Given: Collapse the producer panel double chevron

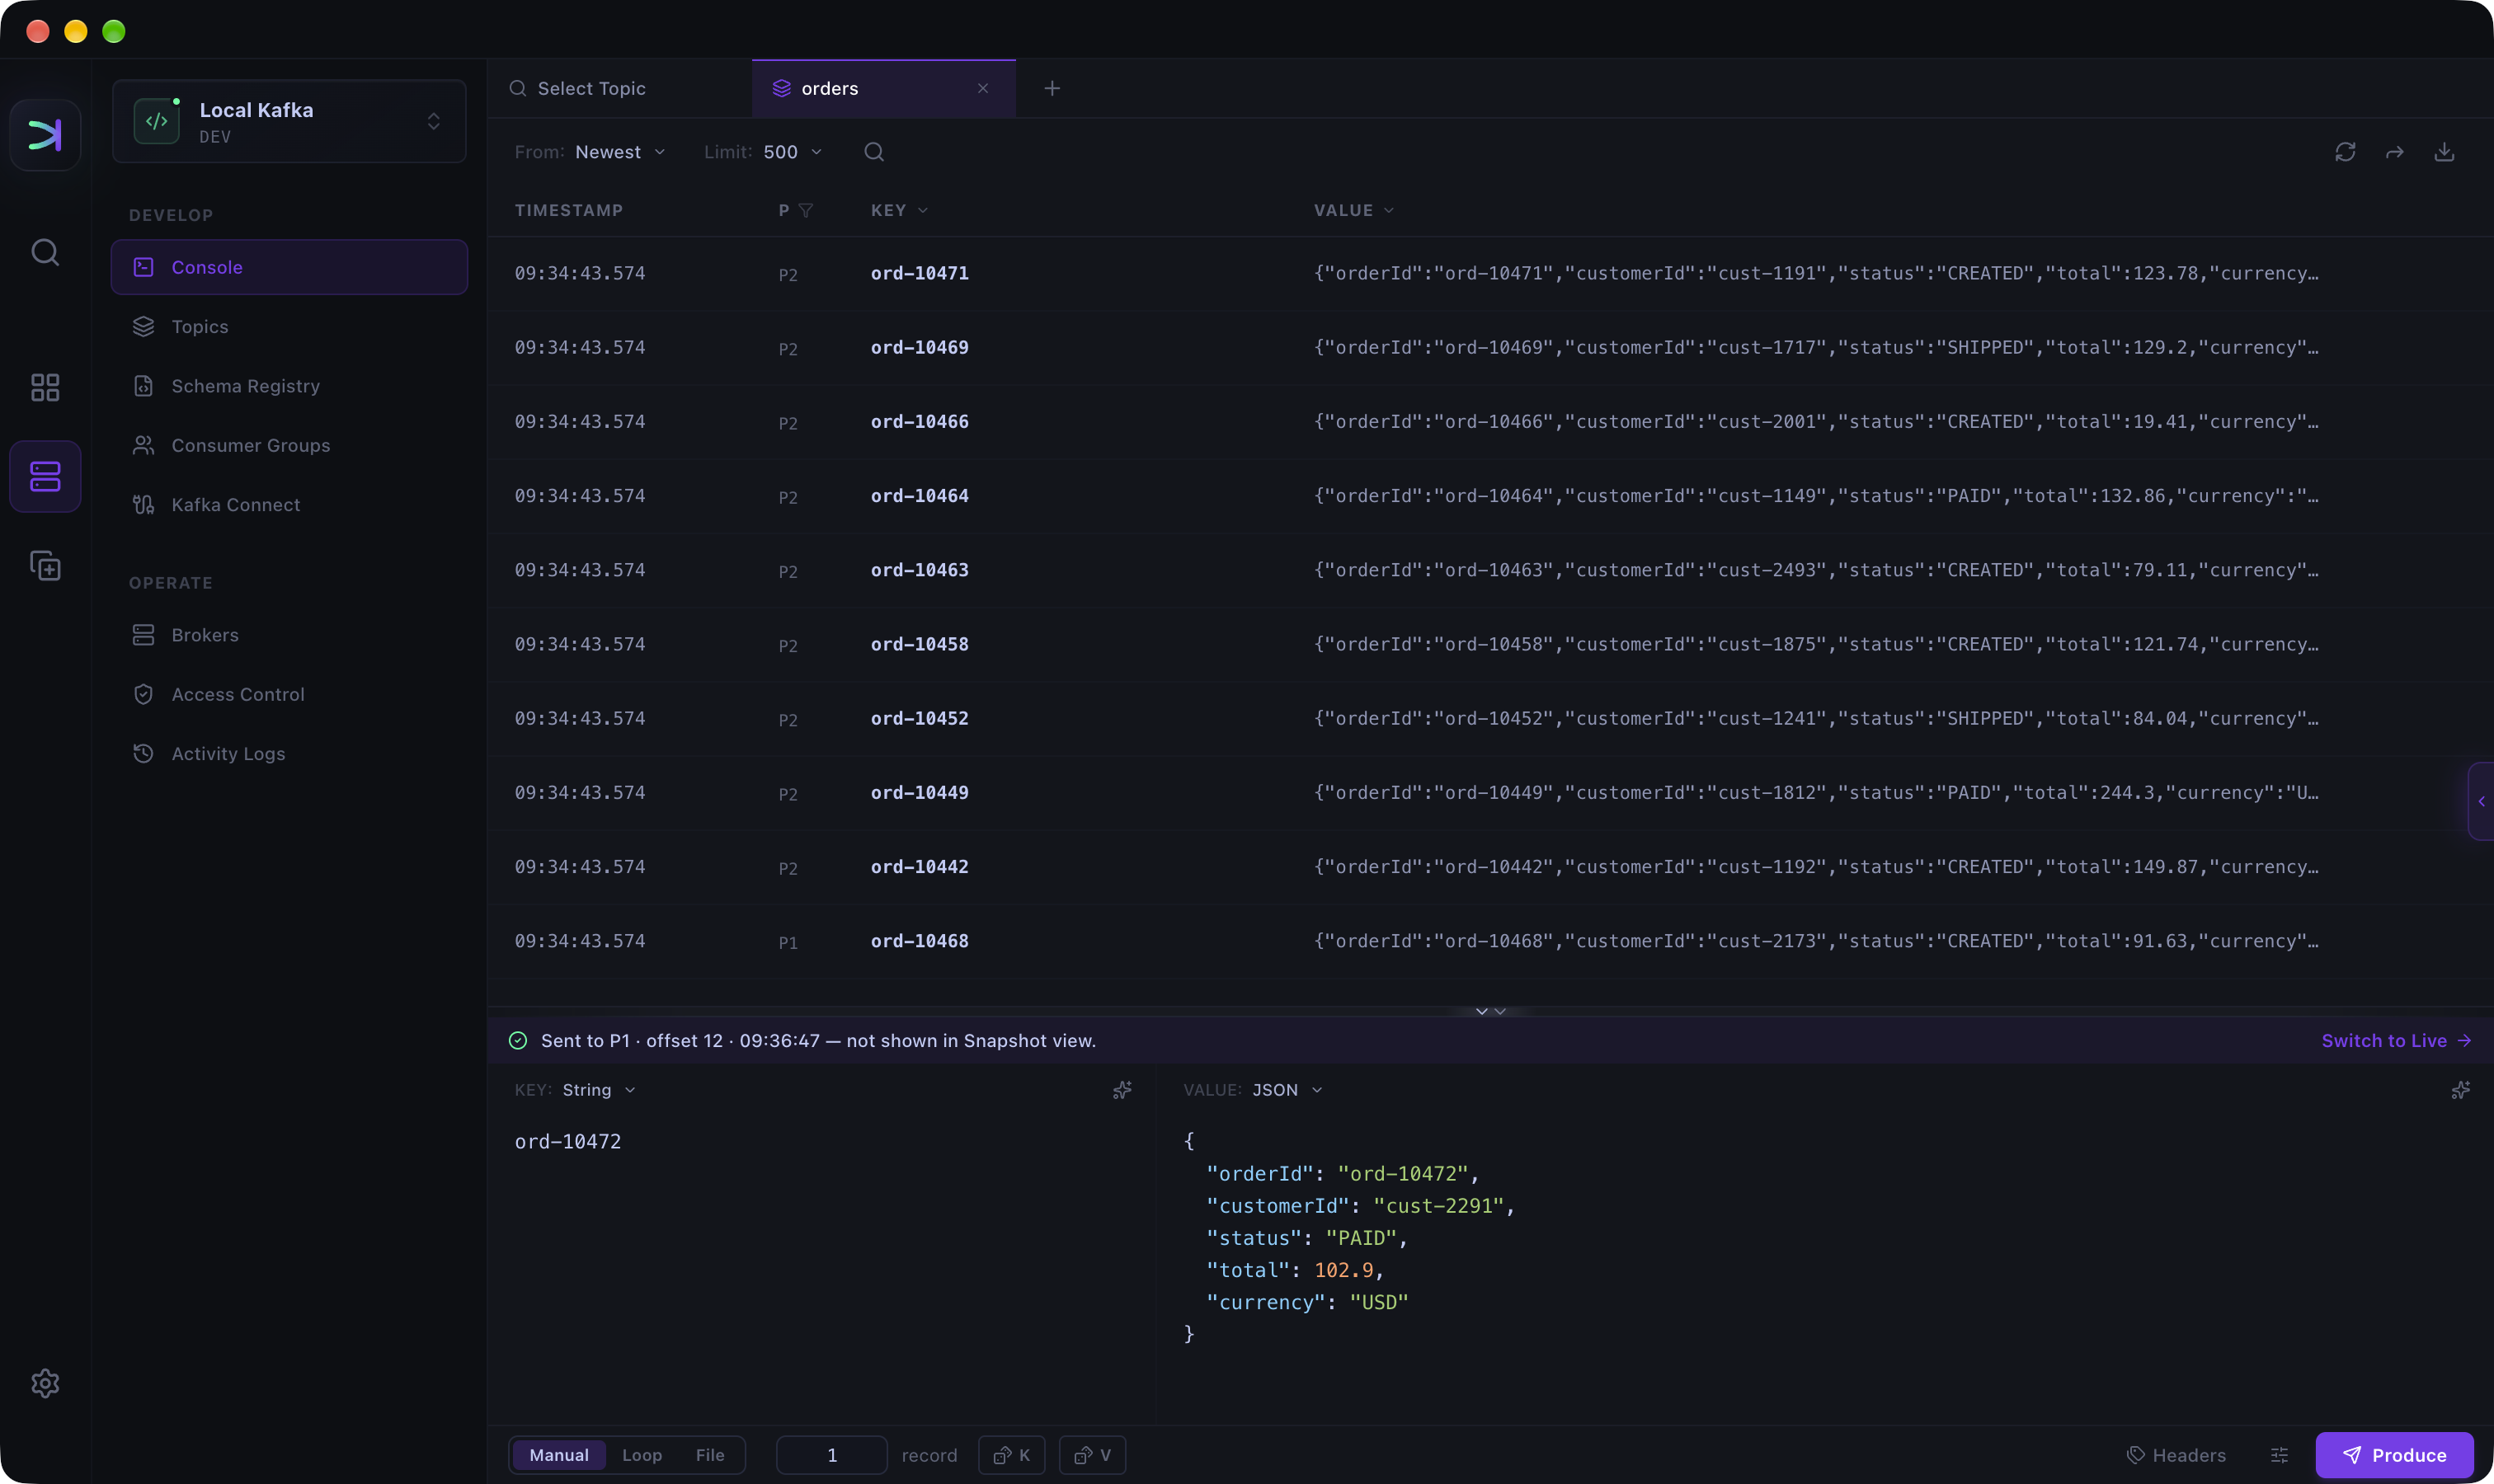Looking at the screenshot, I should click(x=1490, y=1011).
